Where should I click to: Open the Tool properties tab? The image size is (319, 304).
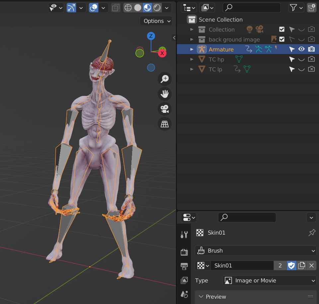click(x=184, y=234)
